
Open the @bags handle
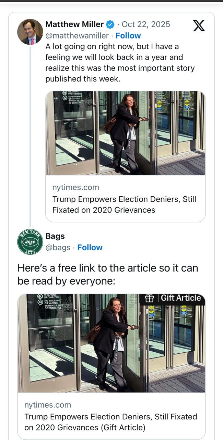tap(58, 247)
